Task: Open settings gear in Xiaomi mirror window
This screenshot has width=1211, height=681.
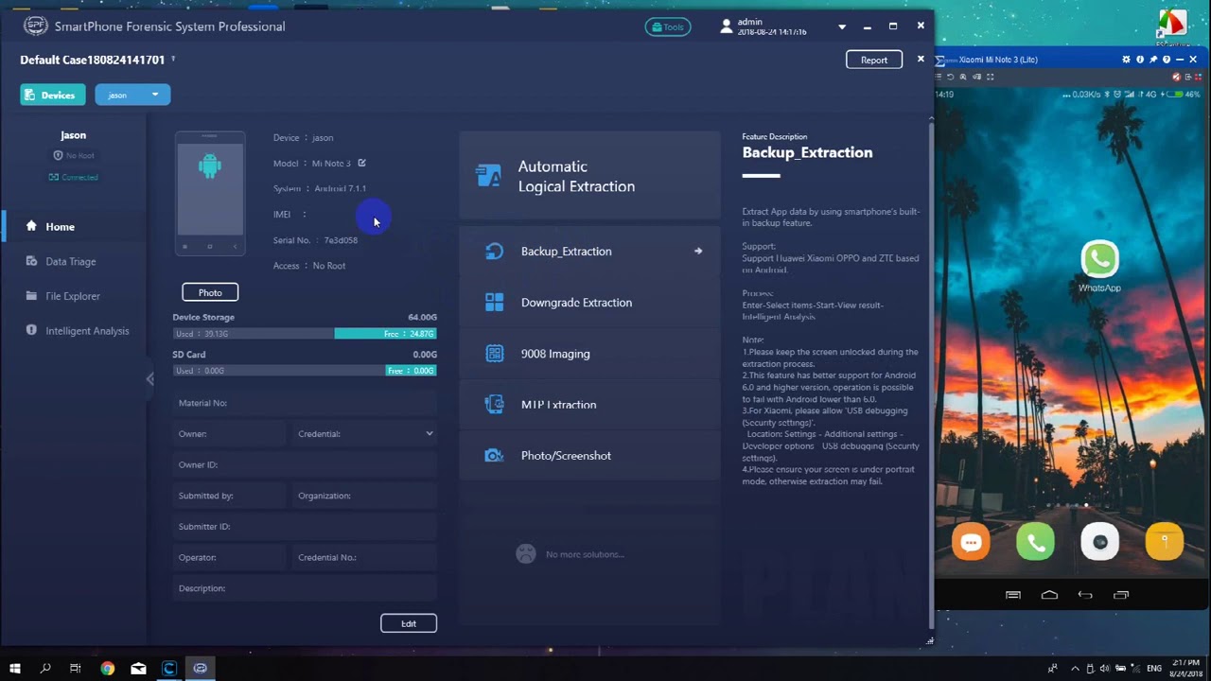Action: [1127, 60]
